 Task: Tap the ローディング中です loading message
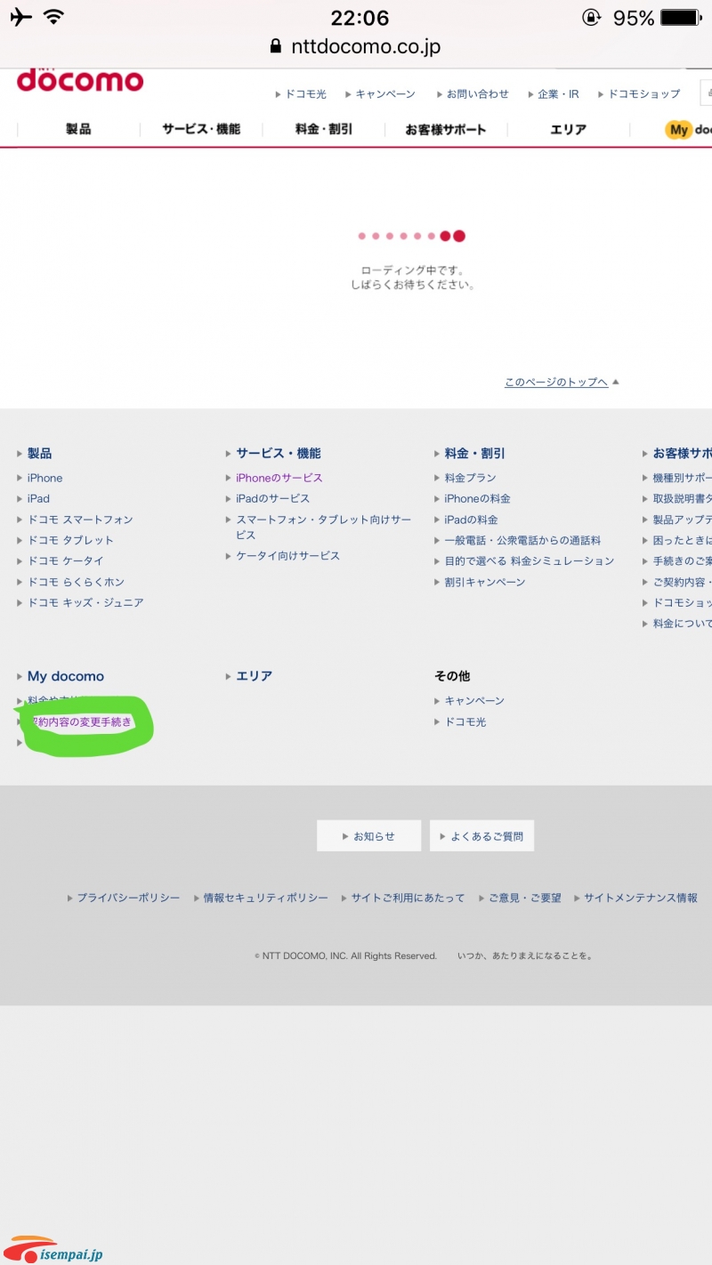tap(412, 277)
